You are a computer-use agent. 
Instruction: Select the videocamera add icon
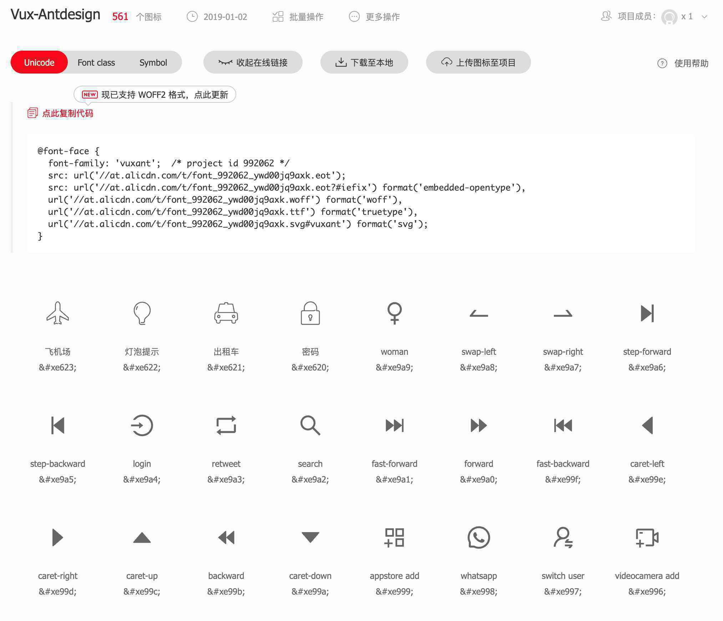(647, 537)
